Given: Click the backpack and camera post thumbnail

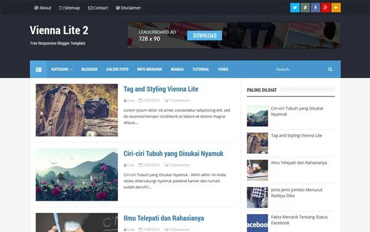Looking at the screenshot, I should pyautogui.click(x=76, y=110).
